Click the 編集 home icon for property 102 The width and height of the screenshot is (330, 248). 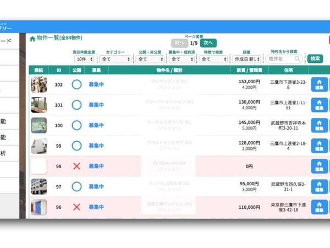[x=319, y=84]
